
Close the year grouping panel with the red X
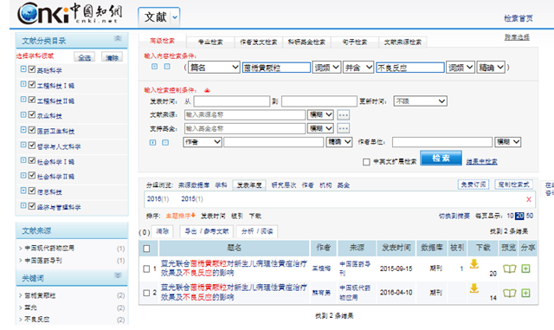[x=529, y=199]
